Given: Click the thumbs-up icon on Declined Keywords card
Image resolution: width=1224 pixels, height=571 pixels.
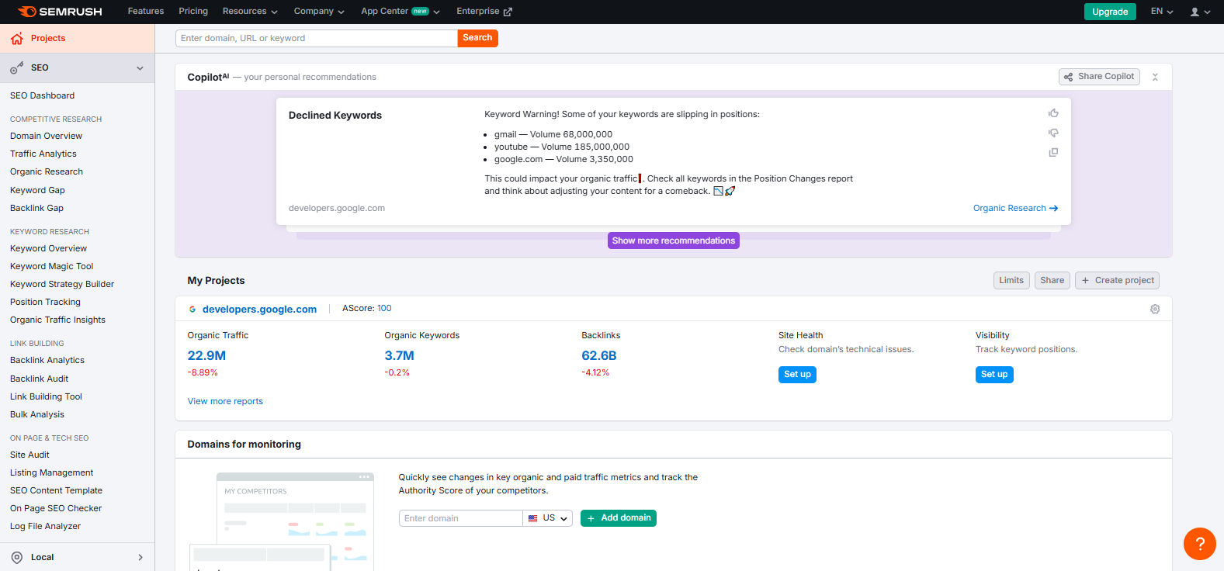Looking at the screenshot, I should coord(1053,113).
